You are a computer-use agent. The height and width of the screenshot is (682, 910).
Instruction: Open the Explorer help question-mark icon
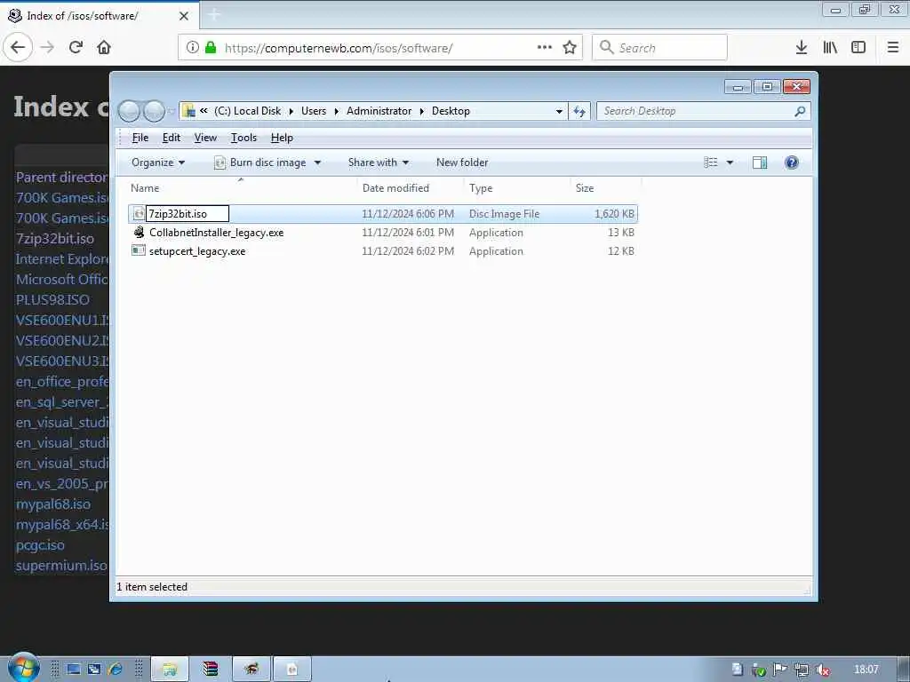coord(792,163)
